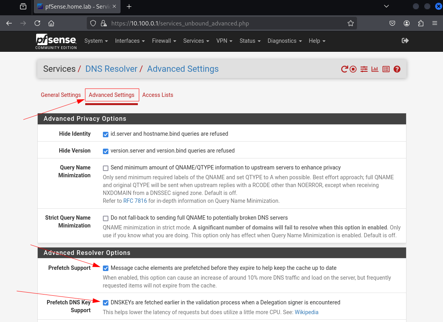Toggle the Hide Version checkbox

[x=106, y=151]
